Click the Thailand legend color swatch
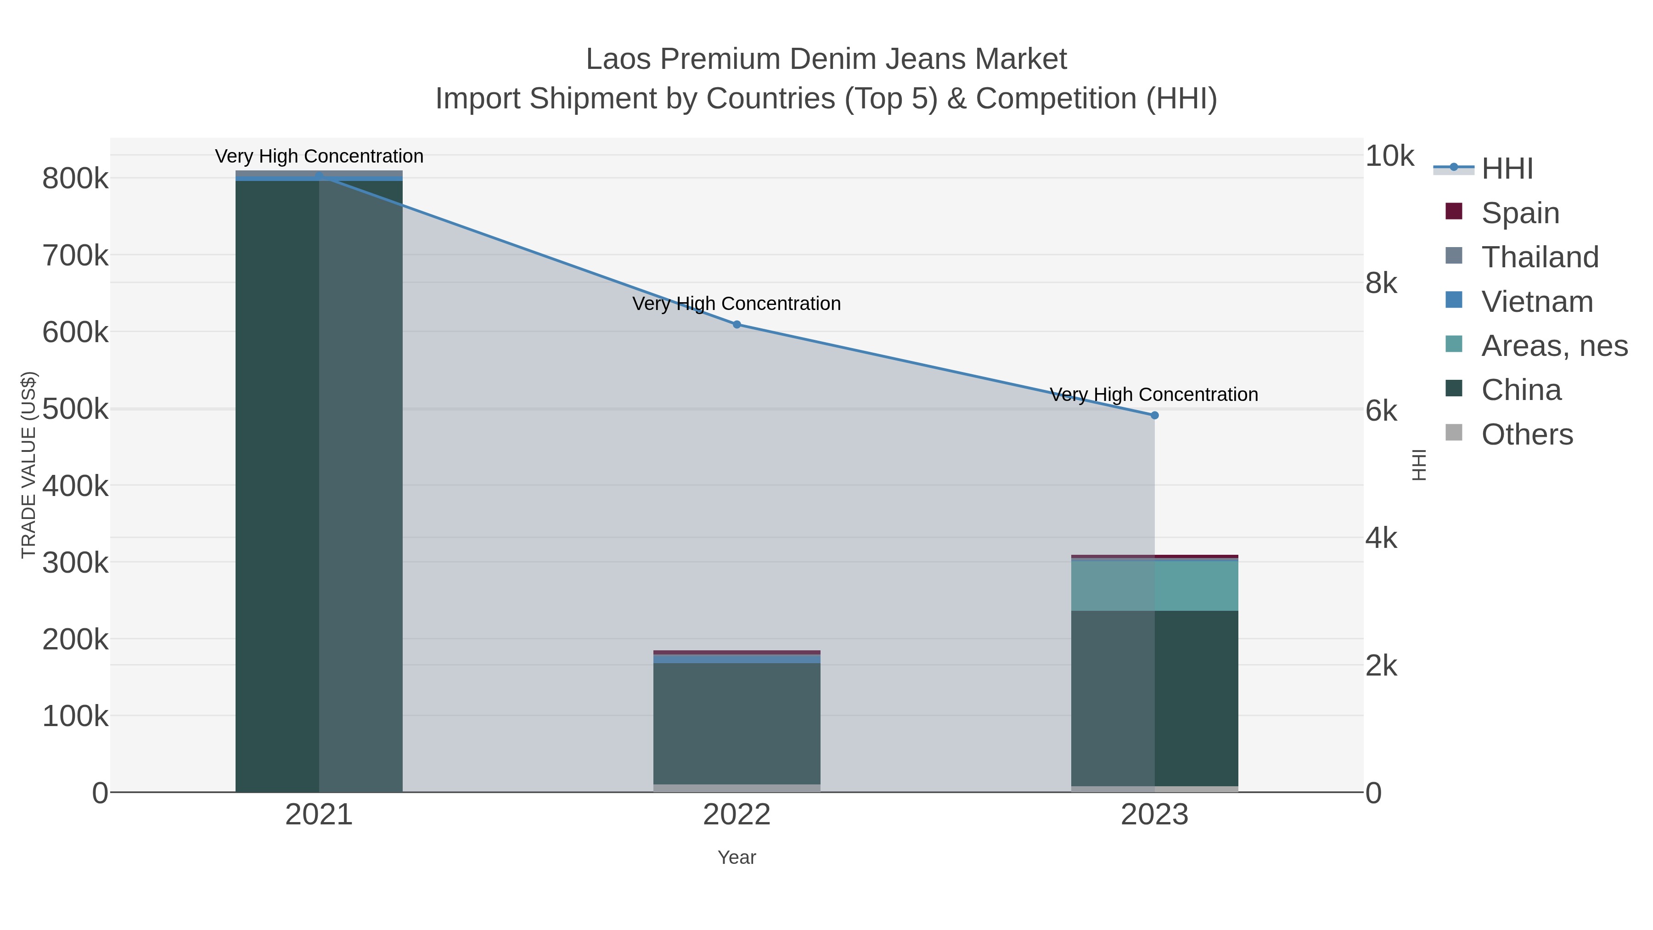This screenshot has width=1653, height=930. 1453,255
